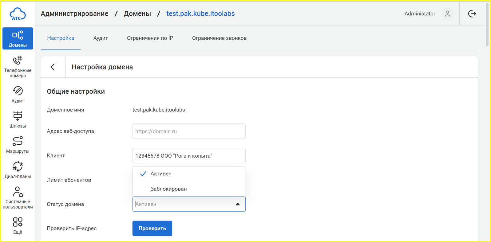This screenshot has width=491, height=242.
Task: Collapse the Статус домена dropdown arrow
Action: 237,204
